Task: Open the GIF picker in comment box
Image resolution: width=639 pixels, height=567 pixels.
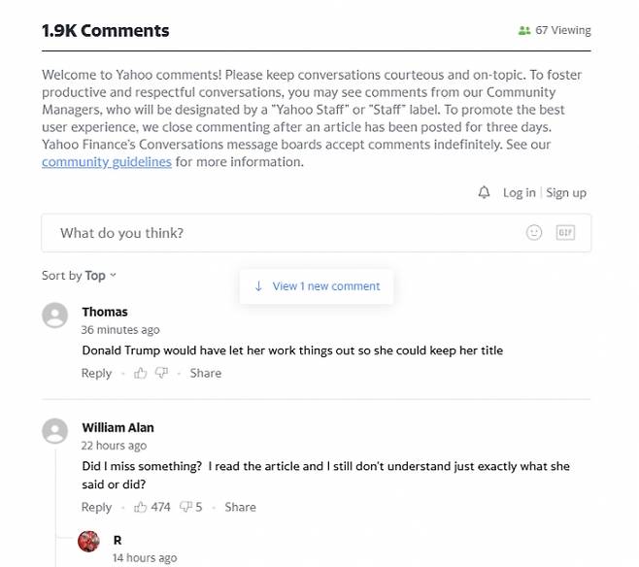Action: 565,233
